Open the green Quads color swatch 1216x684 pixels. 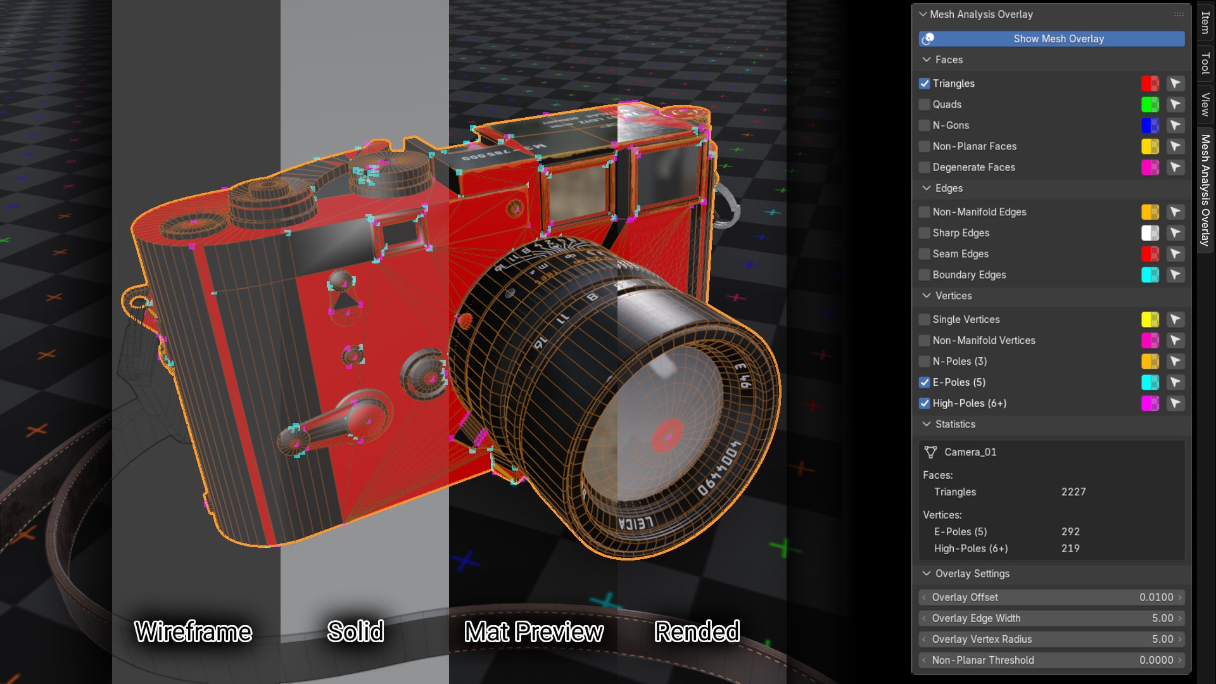tap(1149, 104)
